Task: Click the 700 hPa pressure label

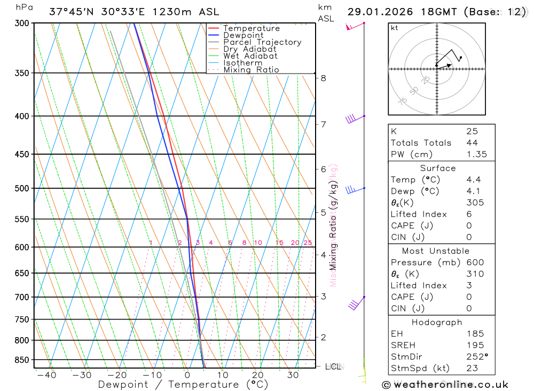Action: pyautogui.click(x=22, y=298)
